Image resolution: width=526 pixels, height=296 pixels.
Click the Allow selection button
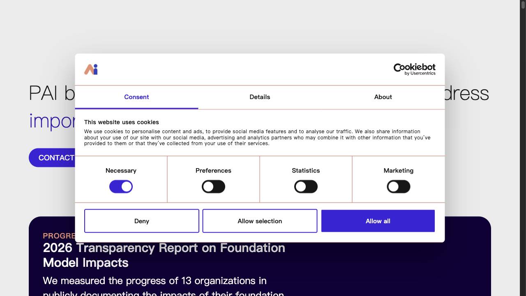coord(260,221)
